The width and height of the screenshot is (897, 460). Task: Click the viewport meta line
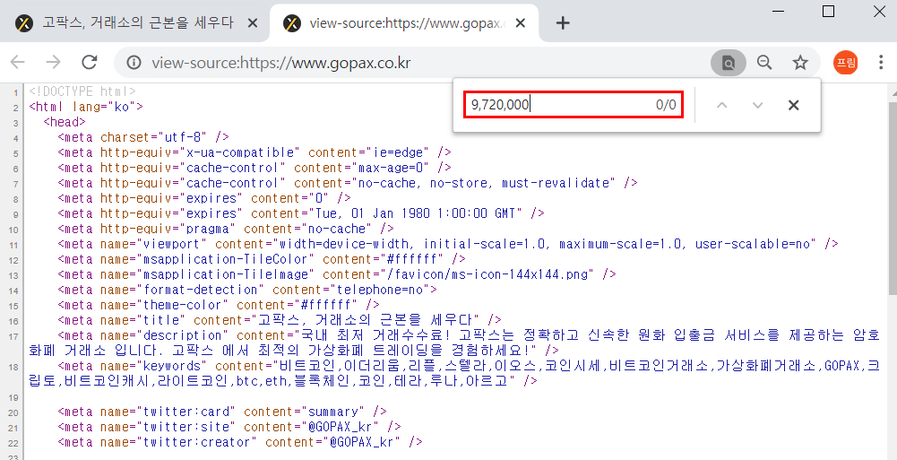[448, 244]
